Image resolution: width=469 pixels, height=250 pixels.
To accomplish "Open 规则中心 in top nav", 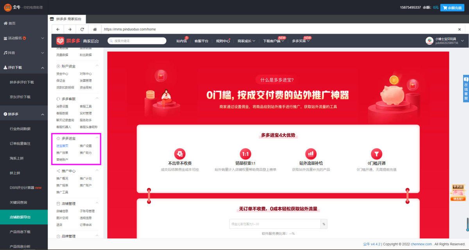I will [223, 41].
